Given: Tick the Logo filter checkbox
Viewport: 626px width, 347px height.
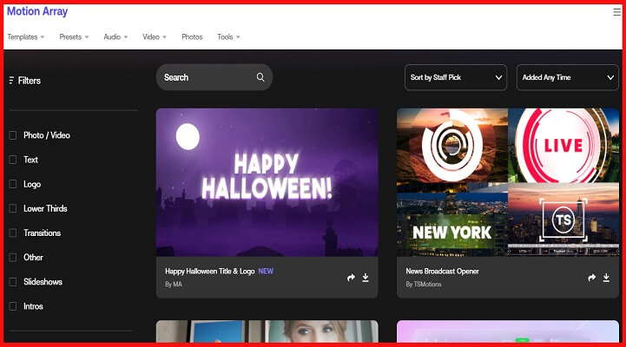Looking at the screenshot, I should 13,184.
